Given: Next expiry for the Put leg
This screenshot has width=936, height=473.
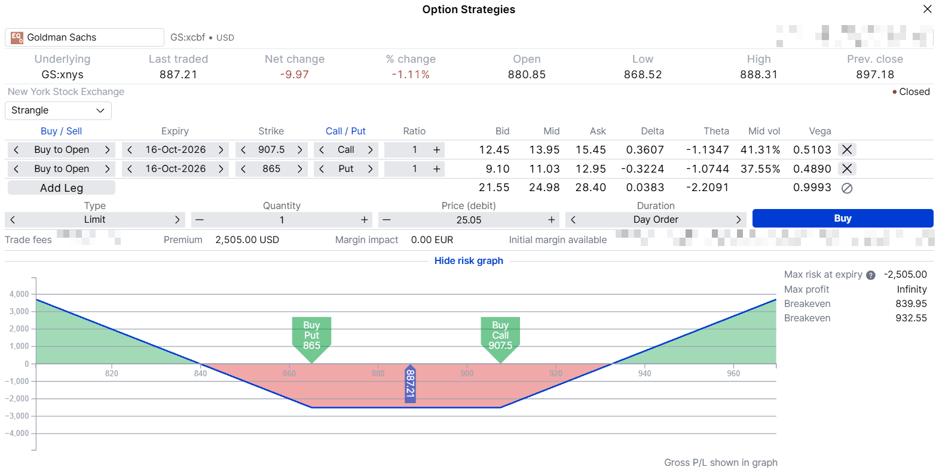Looking at the screenshot, I should point(221,169).
